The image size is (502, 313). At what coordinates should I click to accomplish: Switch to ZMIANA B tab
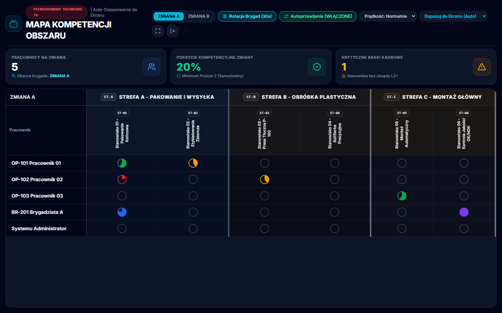(x=199, y=16)
